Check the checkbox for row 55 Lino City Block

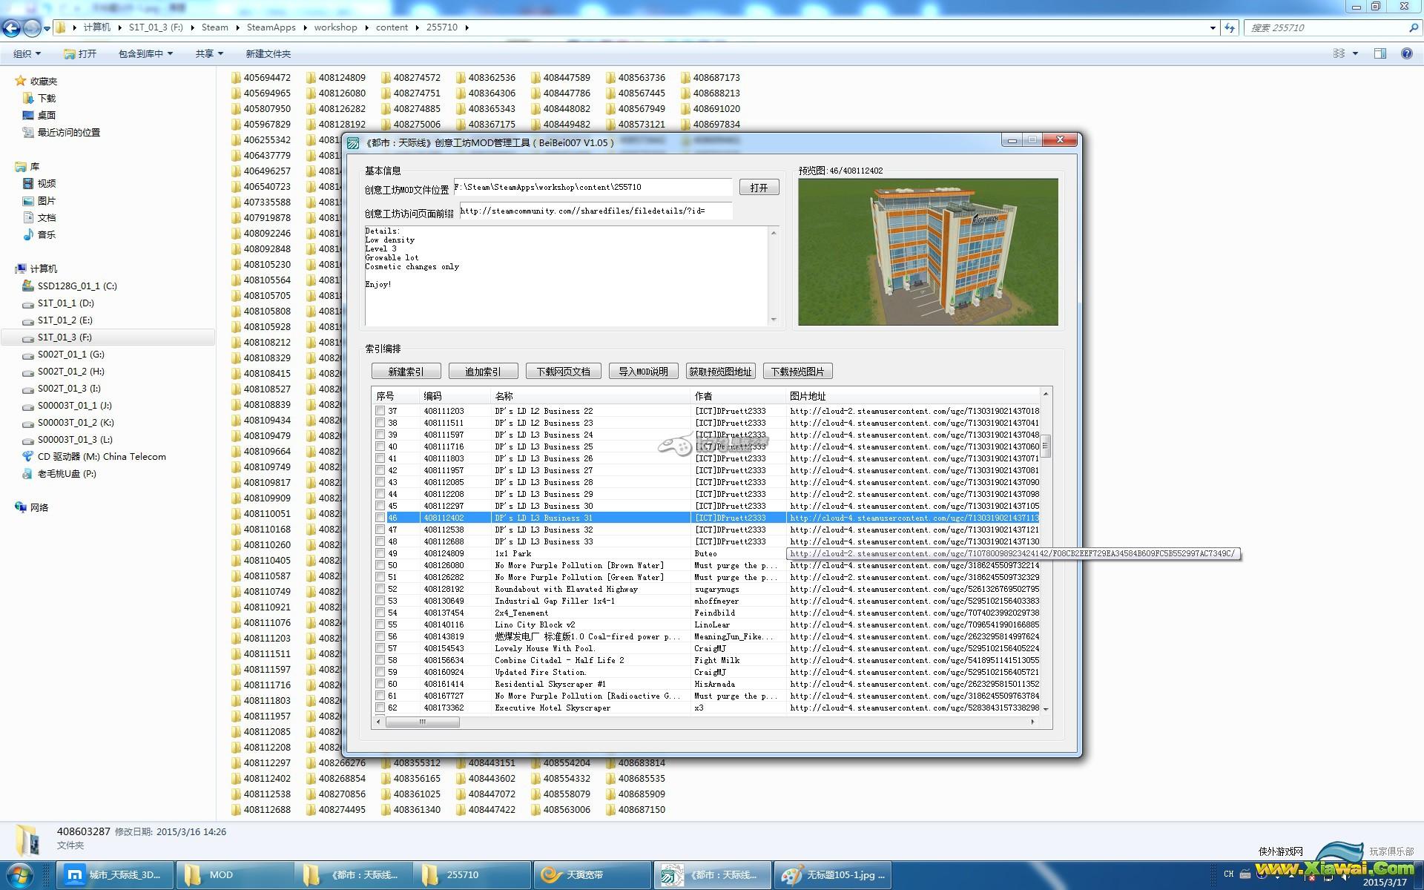pos(380,624)
